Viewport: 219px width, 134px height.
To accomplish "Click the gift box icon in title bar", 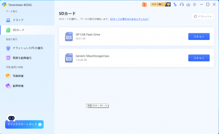I will [x=144, y=4].
